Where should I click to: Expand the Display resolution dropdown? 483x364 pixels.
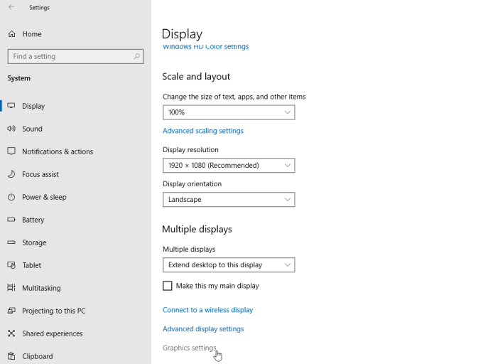(x=228, y=165)
